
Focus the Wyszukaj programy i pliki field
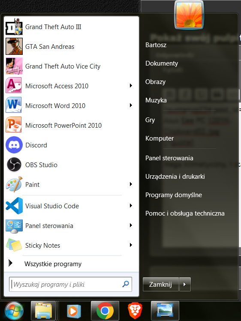click(70, 284)
